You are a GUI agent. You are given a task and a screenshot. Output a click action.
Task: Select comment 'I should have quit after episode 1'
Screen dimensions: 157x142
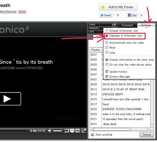tap(126, 99)
